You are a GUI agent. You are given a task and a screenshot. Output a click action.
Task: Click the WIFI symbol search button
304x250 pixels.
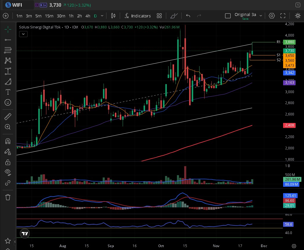pyautogui.click(x=18, y=5)
